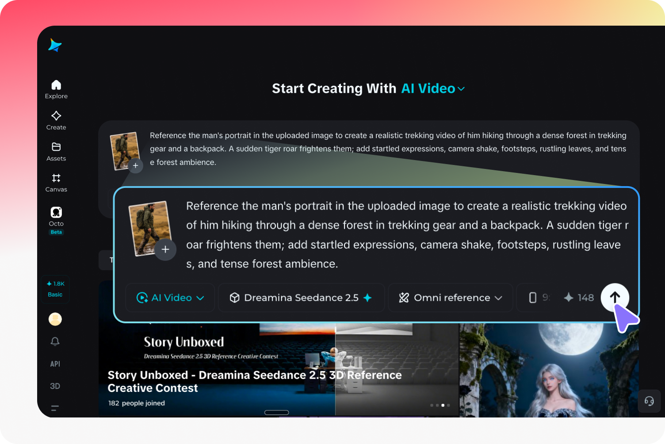Screen dimensions: 665x444
Task: Select the Dreamina Seedance 2.5 model button
Action: pyautogui.click(x=301, y=298)
